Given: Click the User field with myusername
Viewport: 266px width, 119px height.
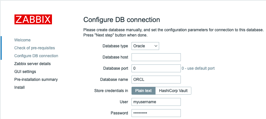Looking at the screenshot, I should 156,102.
